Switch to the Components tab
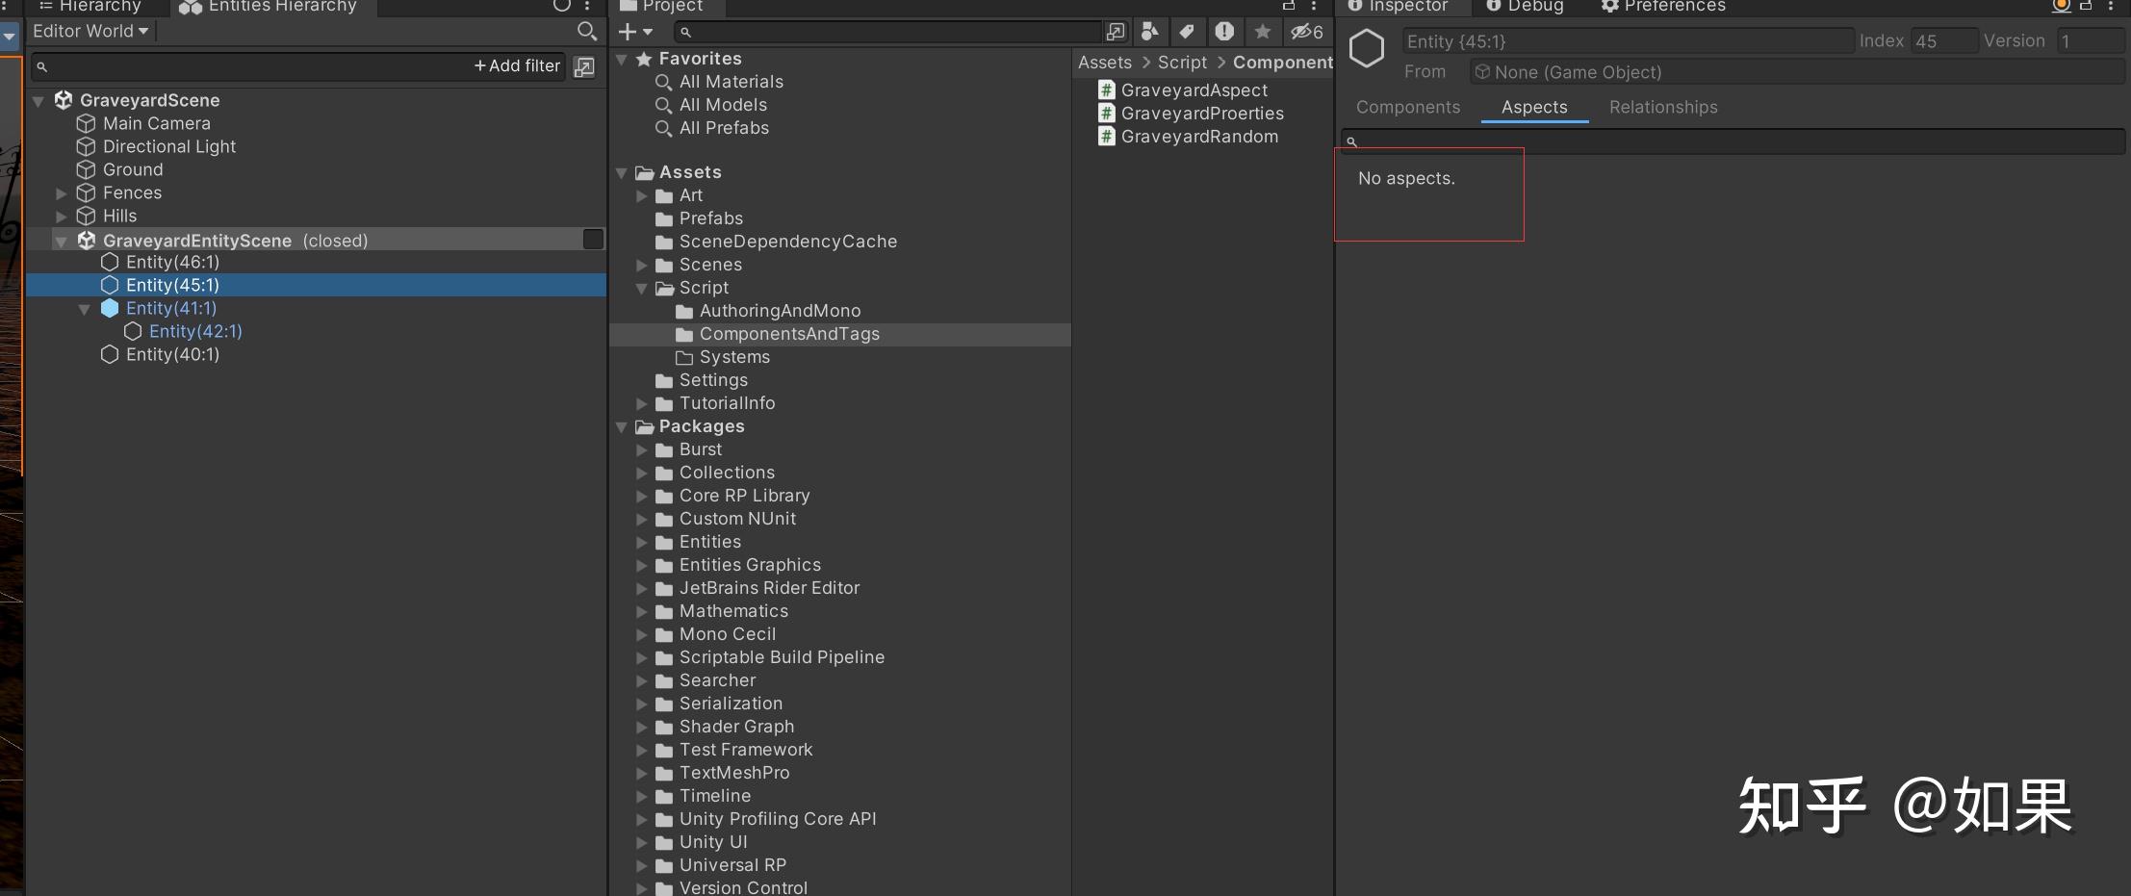Screen dimensions: 2131x896 click(x=1408, y=107)
